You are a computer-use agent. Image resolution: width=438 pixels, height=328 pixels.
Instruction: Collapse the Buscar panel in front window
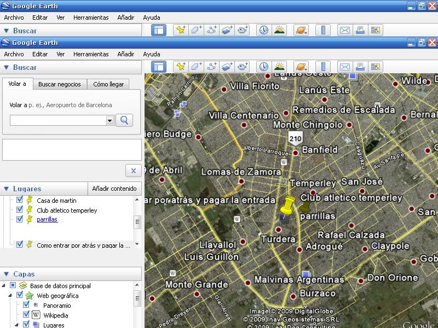click(7, 67)
